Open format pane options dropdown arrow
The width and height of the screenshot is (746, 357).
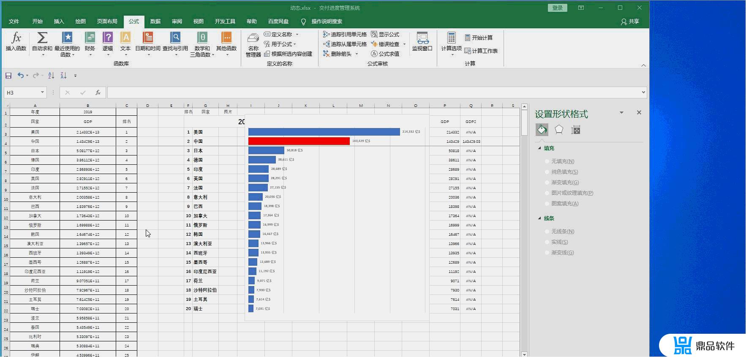[x=621, y=113]
